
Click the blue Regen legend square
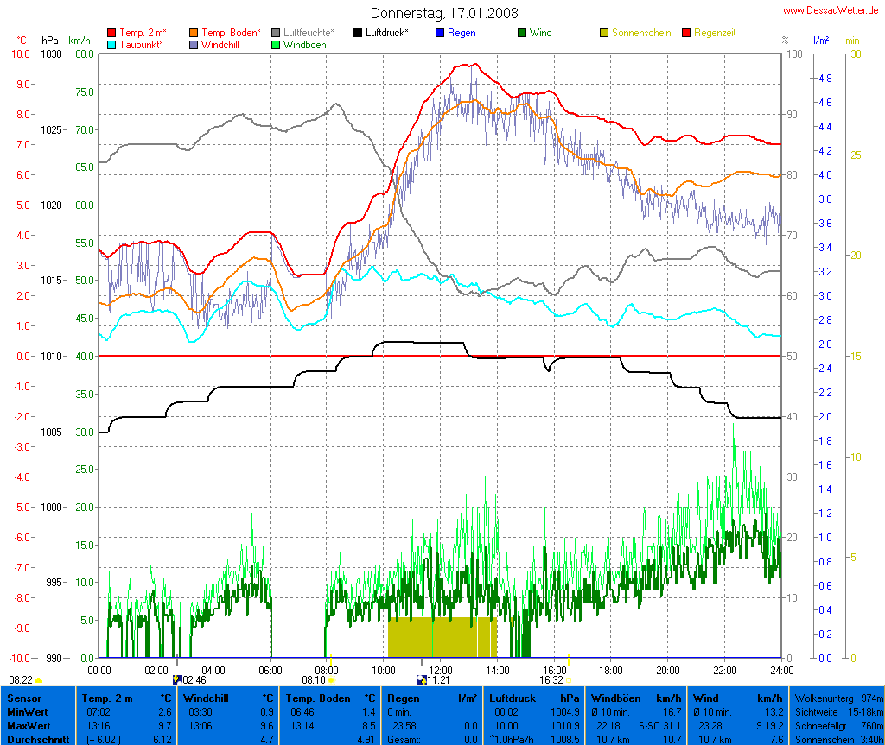click(440, 33)
